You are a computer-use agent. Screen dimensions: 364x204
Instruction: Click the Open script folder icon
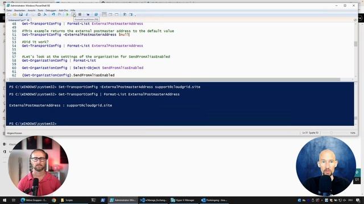[15, 15]
